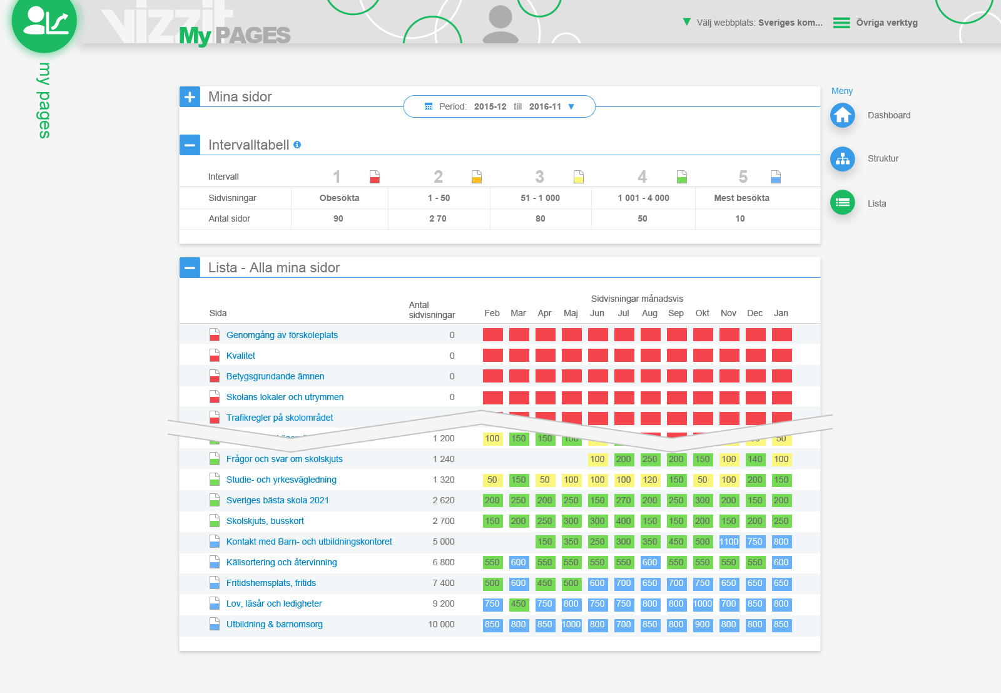Click the 6 800 total for Källsortering
Screen dimensions: 1001x693
point(444,562)
